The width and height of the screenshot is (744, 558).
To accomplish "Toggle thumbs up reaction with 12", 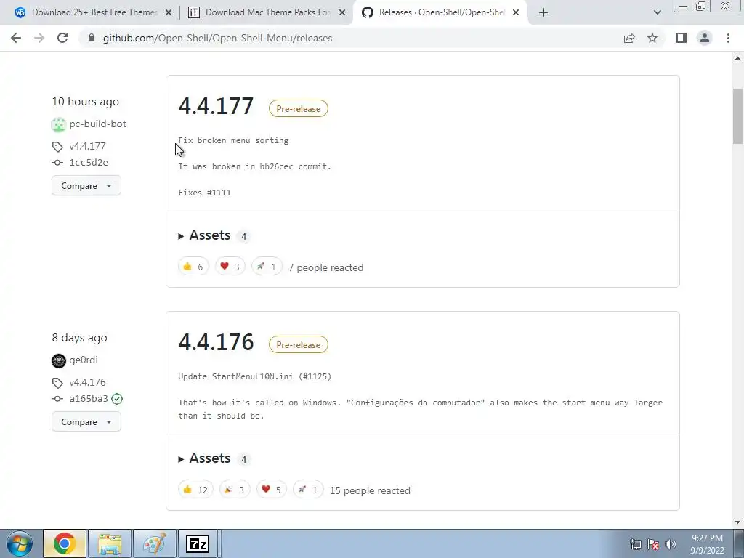I will pyautogui.click(x=195, y=490).
